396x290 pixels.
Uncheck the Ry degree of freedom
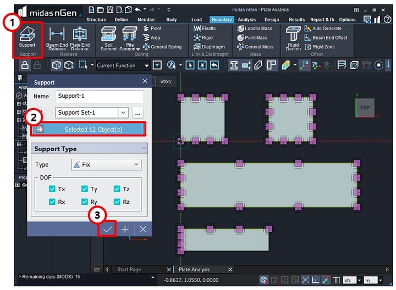84,202
